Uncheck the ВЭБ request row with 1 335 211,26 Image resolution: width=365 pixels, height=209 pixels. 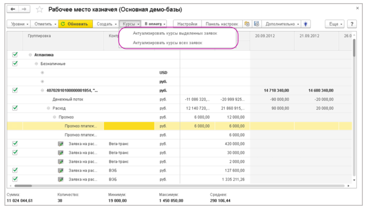click(15, 179)
